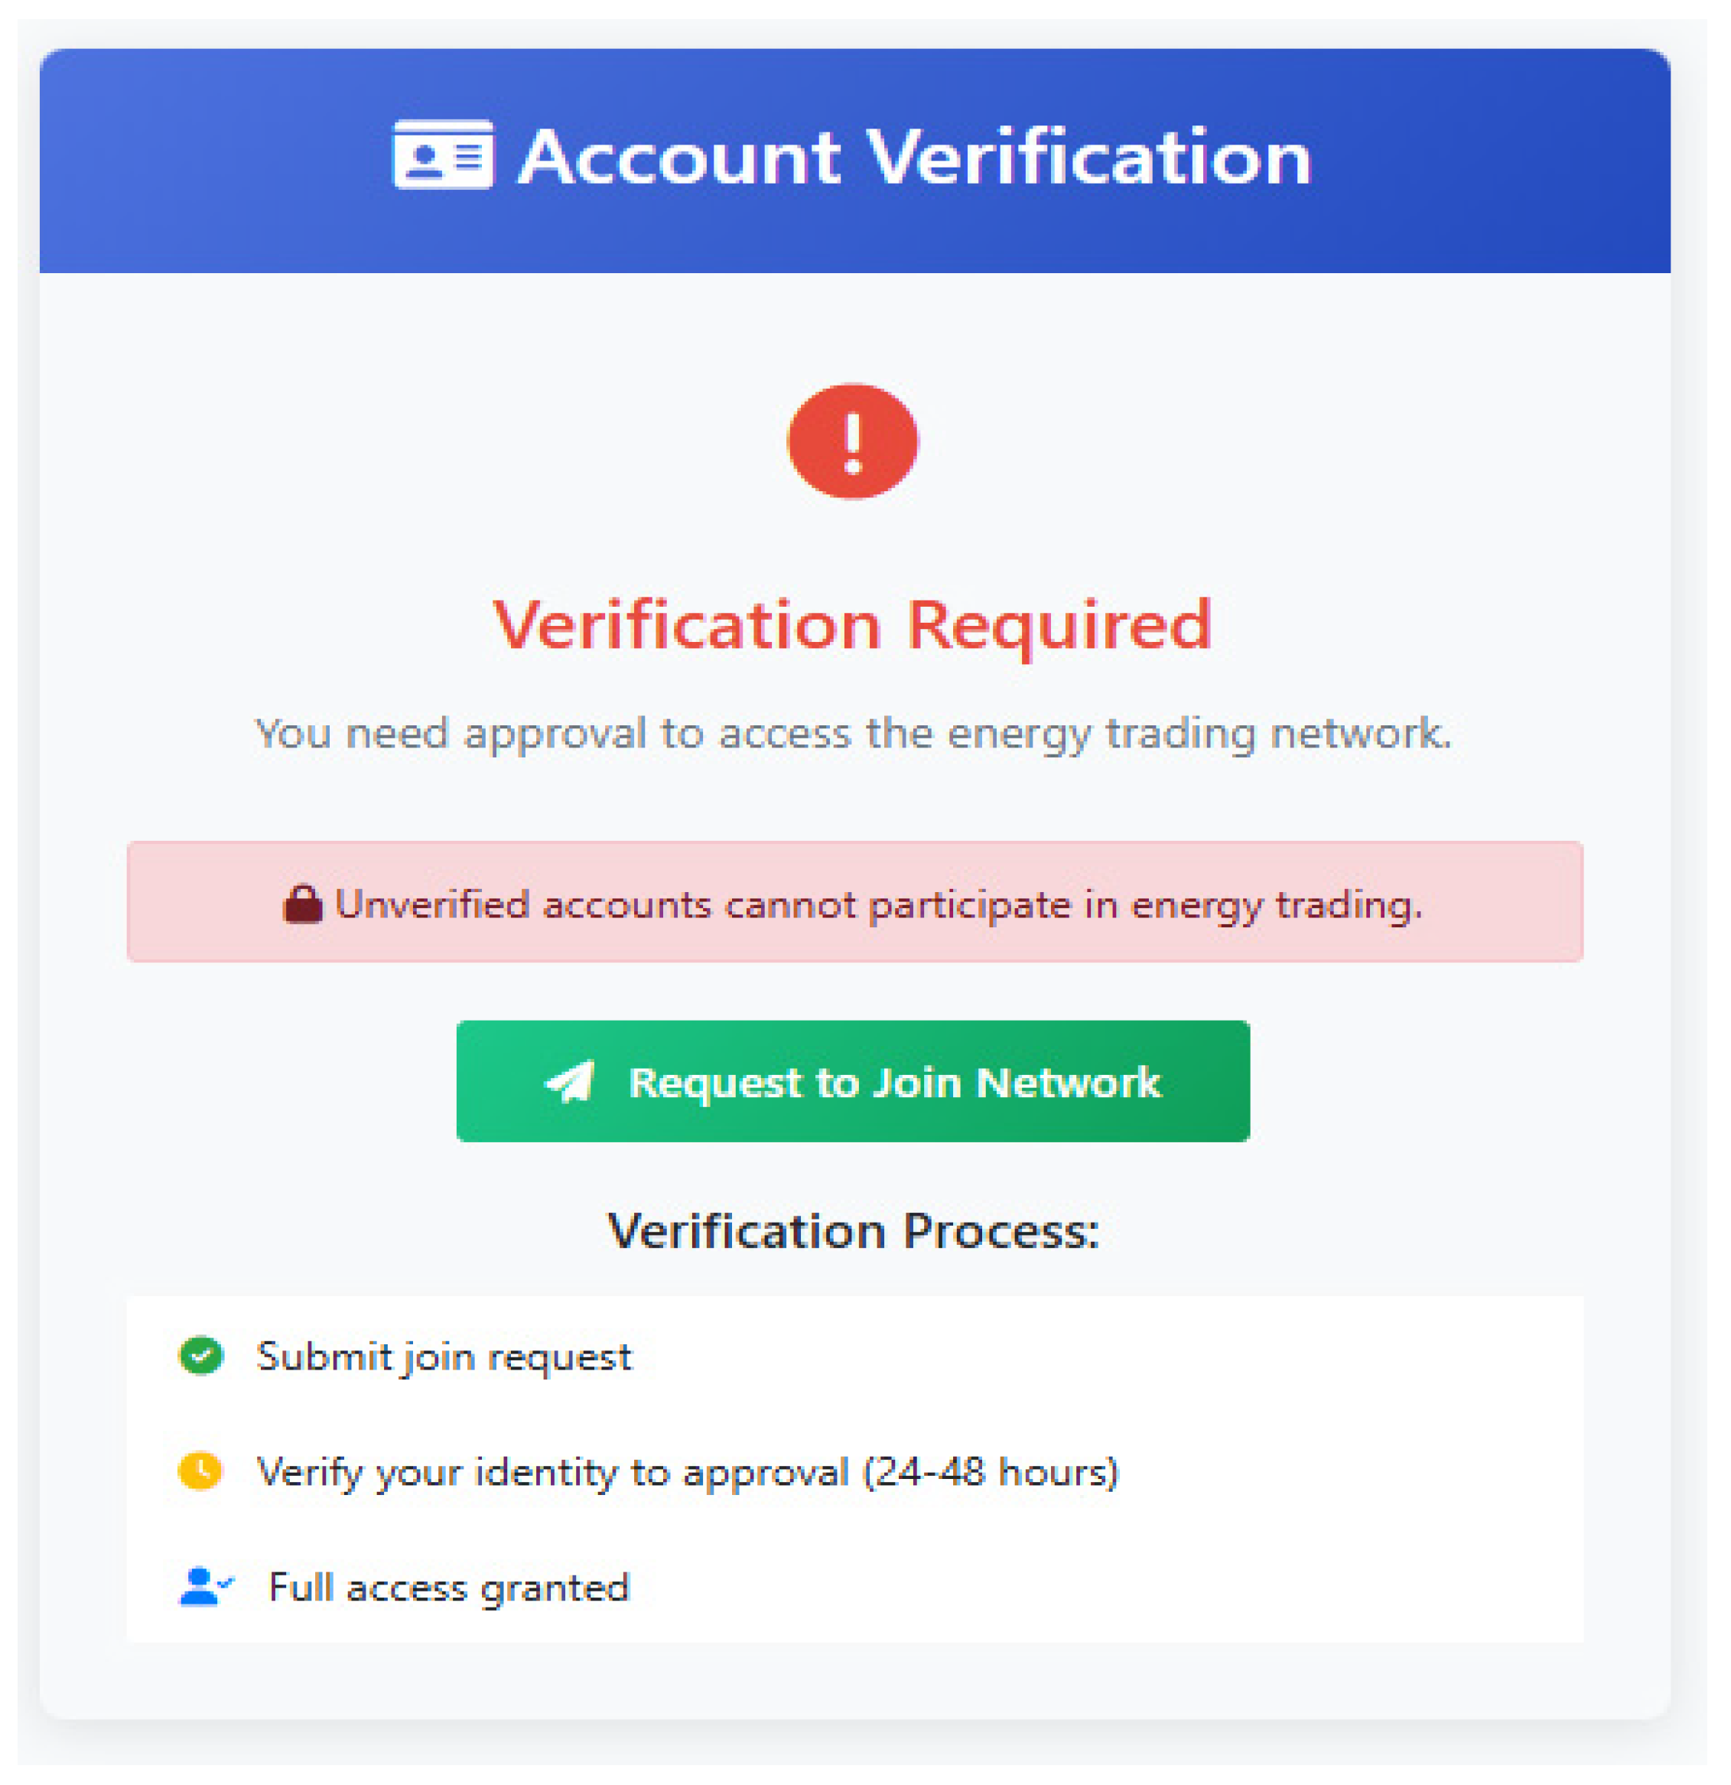Click 'energy trading network' in the description

tap(1199, 733)
